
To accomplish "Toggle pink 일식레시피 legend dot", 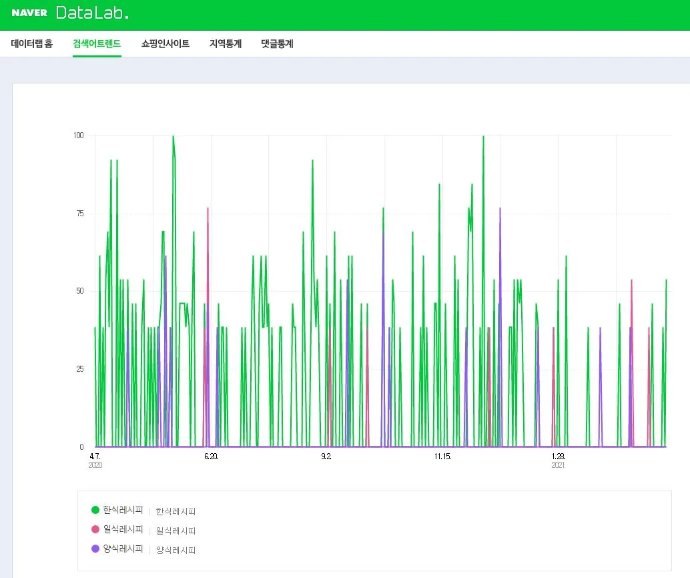I will point(95,529).
